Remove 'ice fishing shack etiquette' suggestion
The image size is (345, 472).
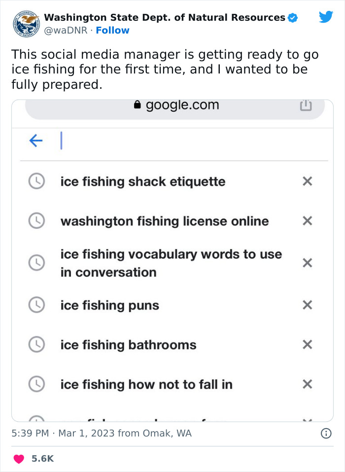tap(307, 182)
